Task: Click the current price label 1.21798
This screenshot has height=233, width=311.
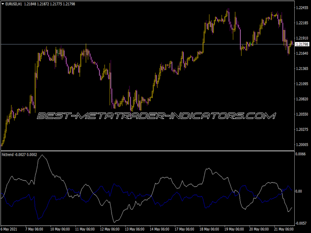Action: (302, 44)
